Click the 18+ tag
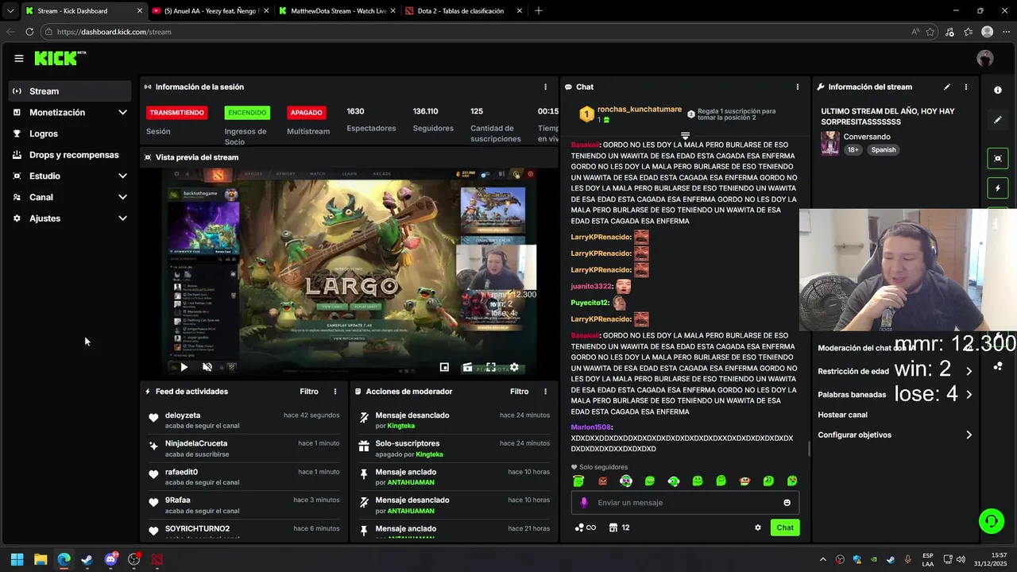1017x572 pixels. pyautogui.click(x=853, y=149)
